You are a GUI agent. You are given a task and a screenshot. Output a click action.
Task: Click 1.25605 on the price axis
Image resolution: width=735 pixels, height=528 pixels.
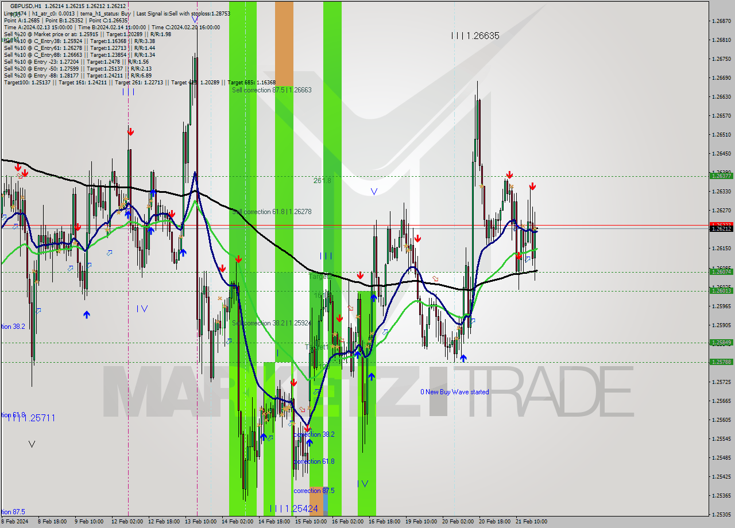pos(721,420)
